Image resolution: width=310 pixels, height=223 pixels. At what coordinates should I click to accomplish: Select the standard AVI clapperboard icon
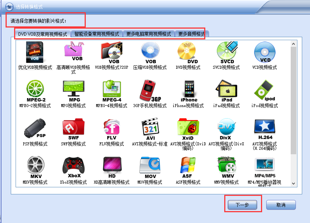coord(150,129)
